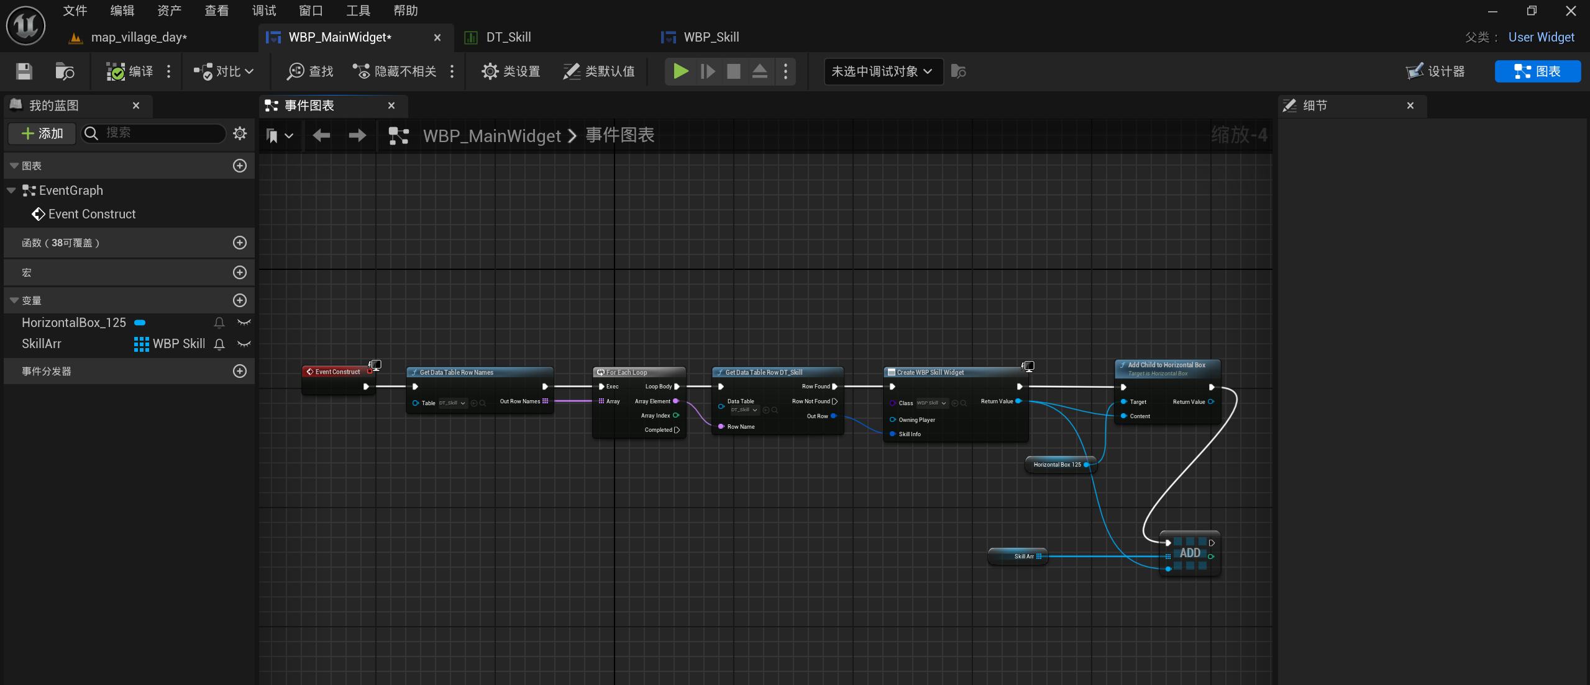The height and width of the screenshot is (685, 1590).
Task: Open the tools menu
Action: 358,11
